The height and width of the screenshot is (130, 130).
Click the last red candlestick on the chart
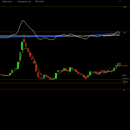click(x=120, y=64)
